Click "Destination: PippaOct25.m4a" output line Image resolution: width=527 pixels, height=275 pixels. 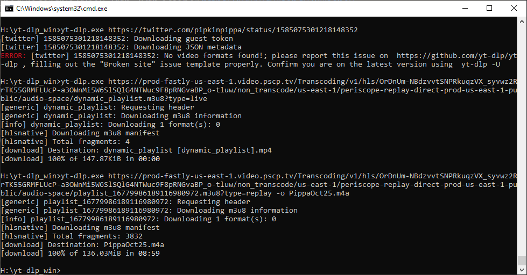coord(82,244)
